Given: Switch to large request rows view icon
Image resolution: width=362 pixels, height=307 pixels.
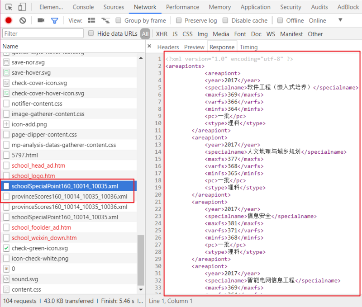Looking at the screenshot, I should point(91,20).
